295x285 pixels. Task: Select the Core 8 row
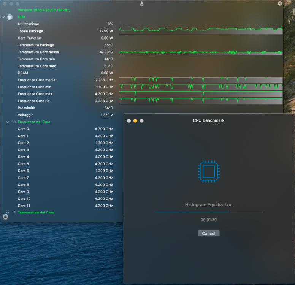click(x=65, y=185)
